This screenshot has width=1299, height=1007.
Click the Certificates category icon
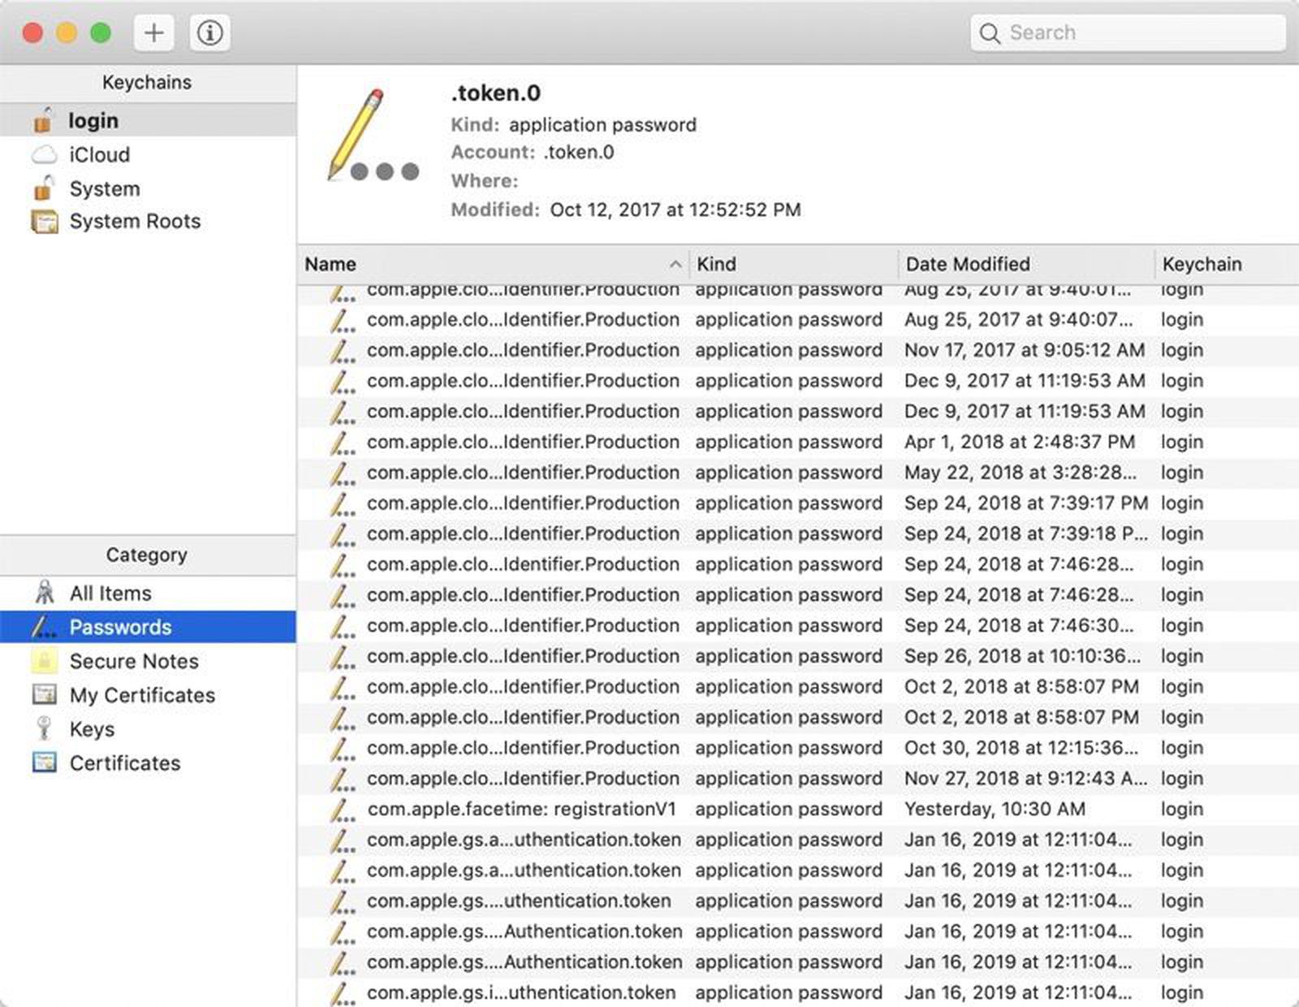(44, 763)
